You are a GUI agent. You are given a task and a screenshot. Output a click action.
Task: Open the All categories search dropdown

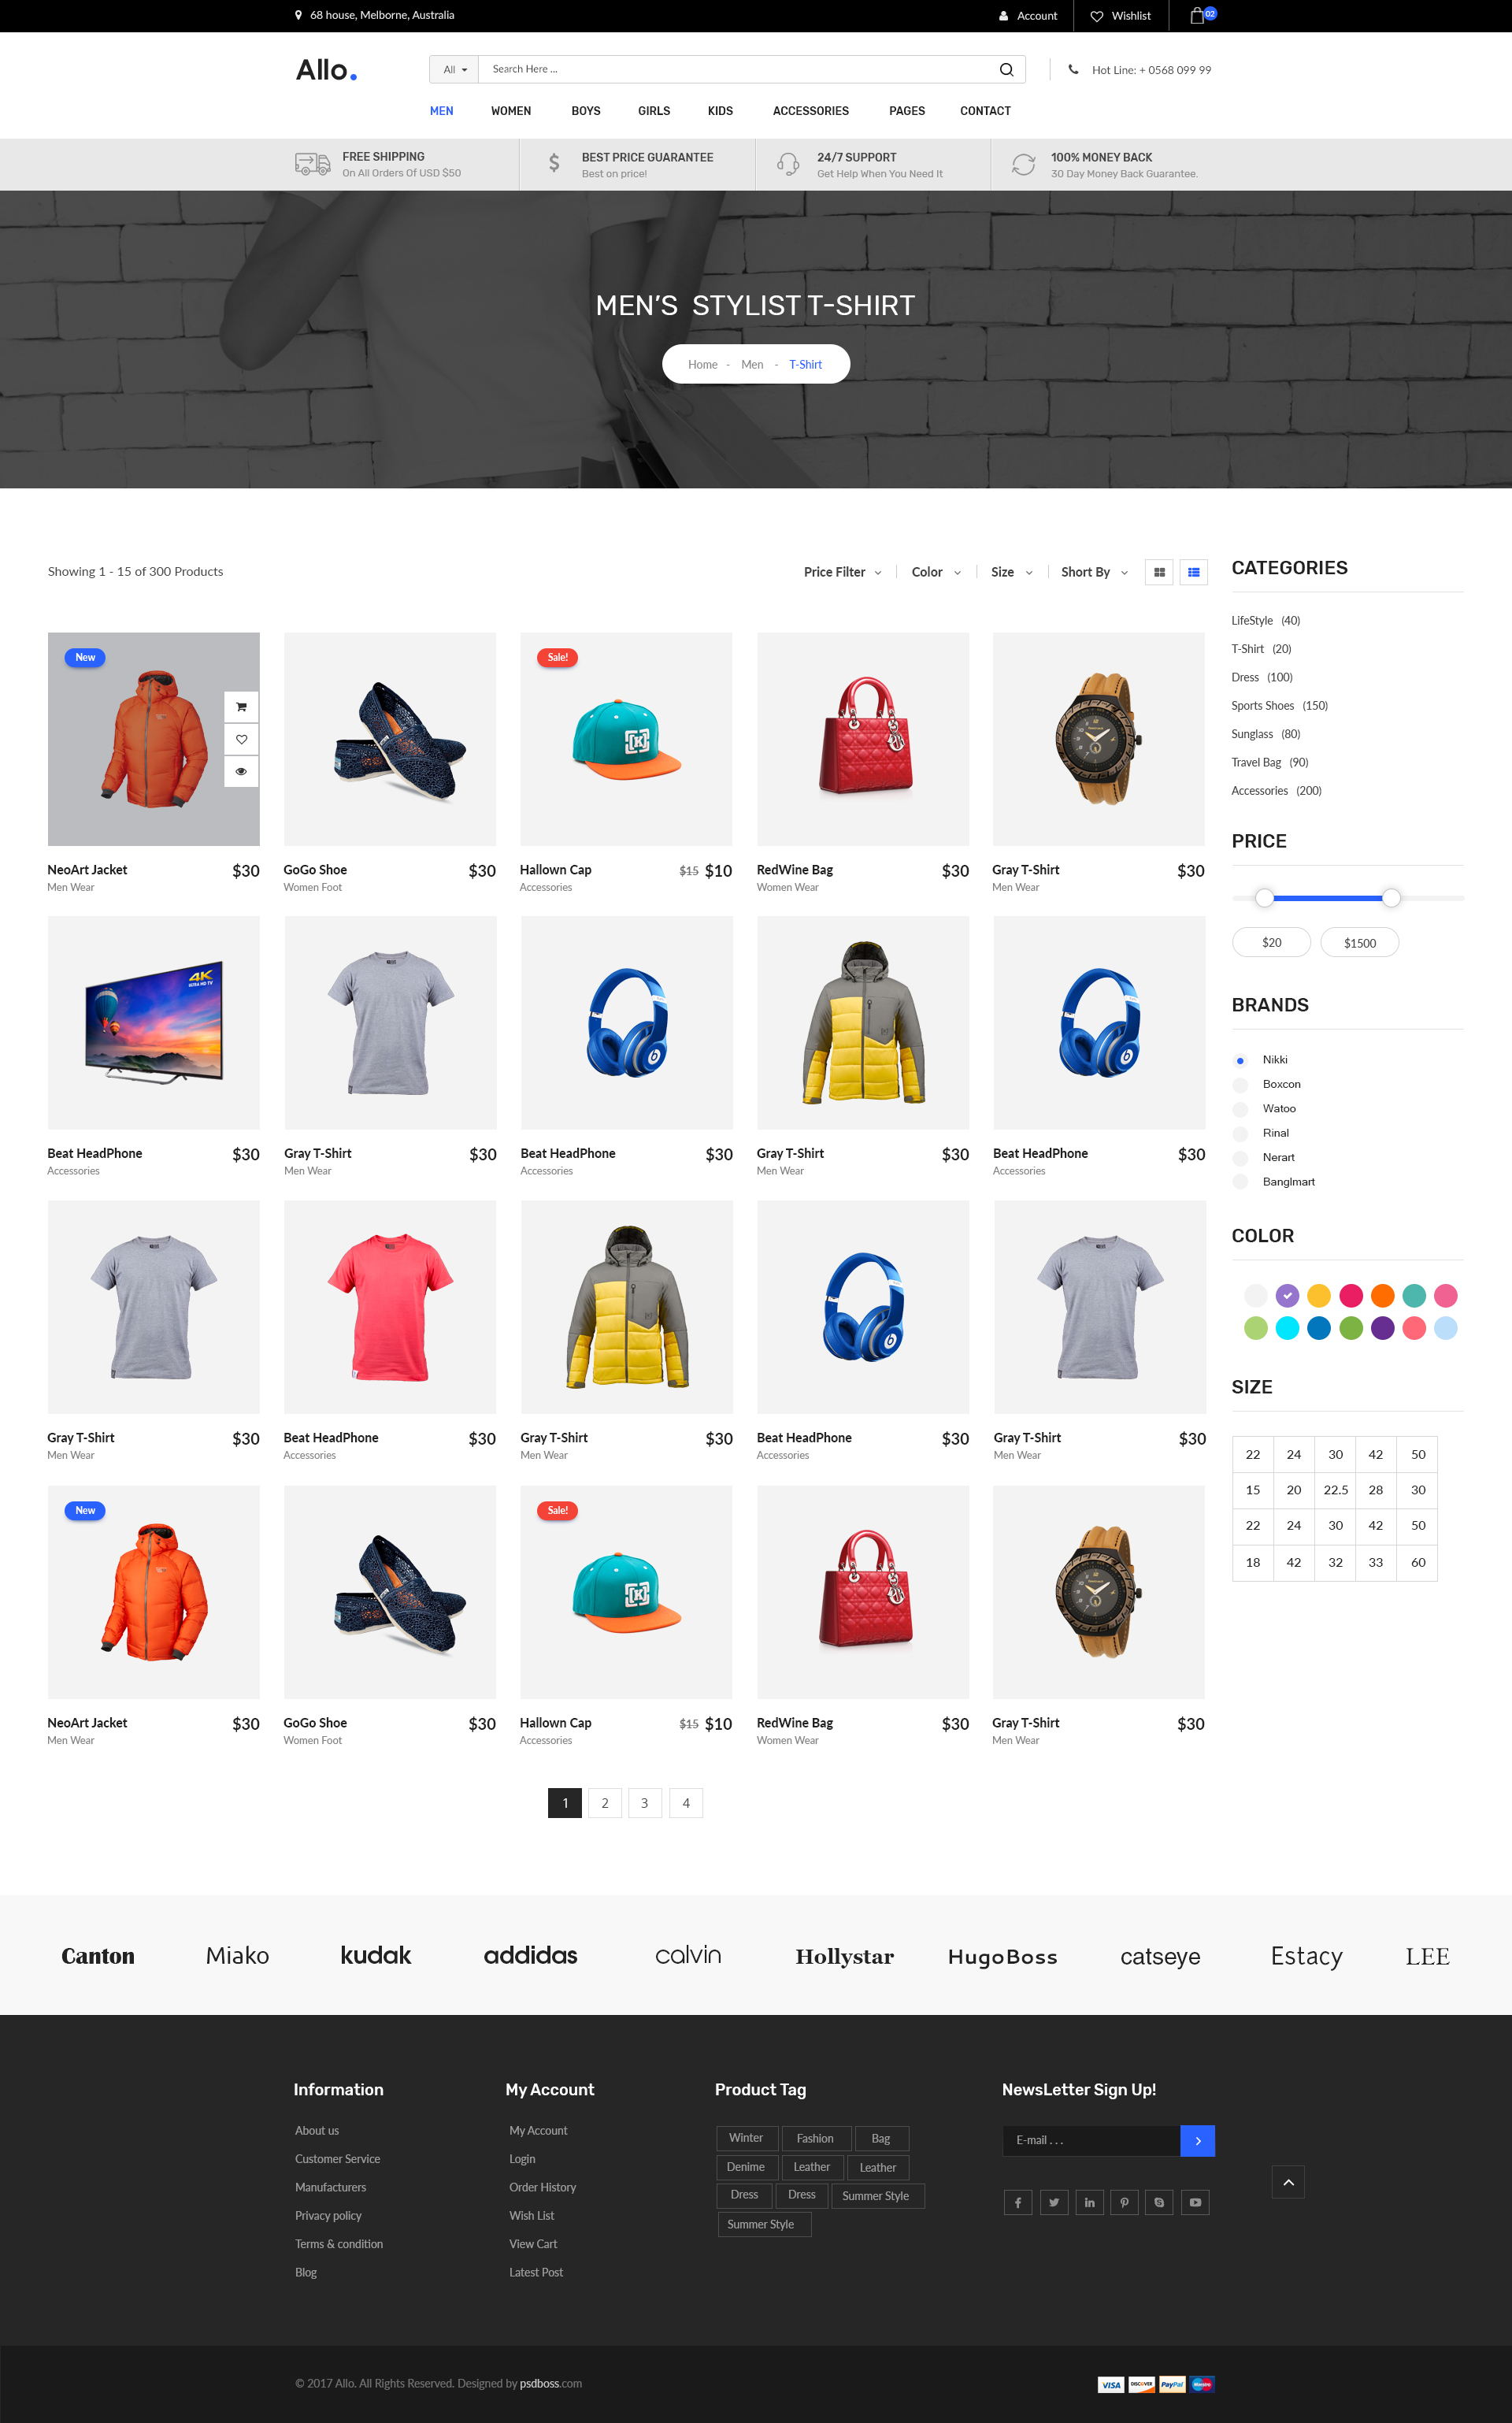click(x=455, y=70)
